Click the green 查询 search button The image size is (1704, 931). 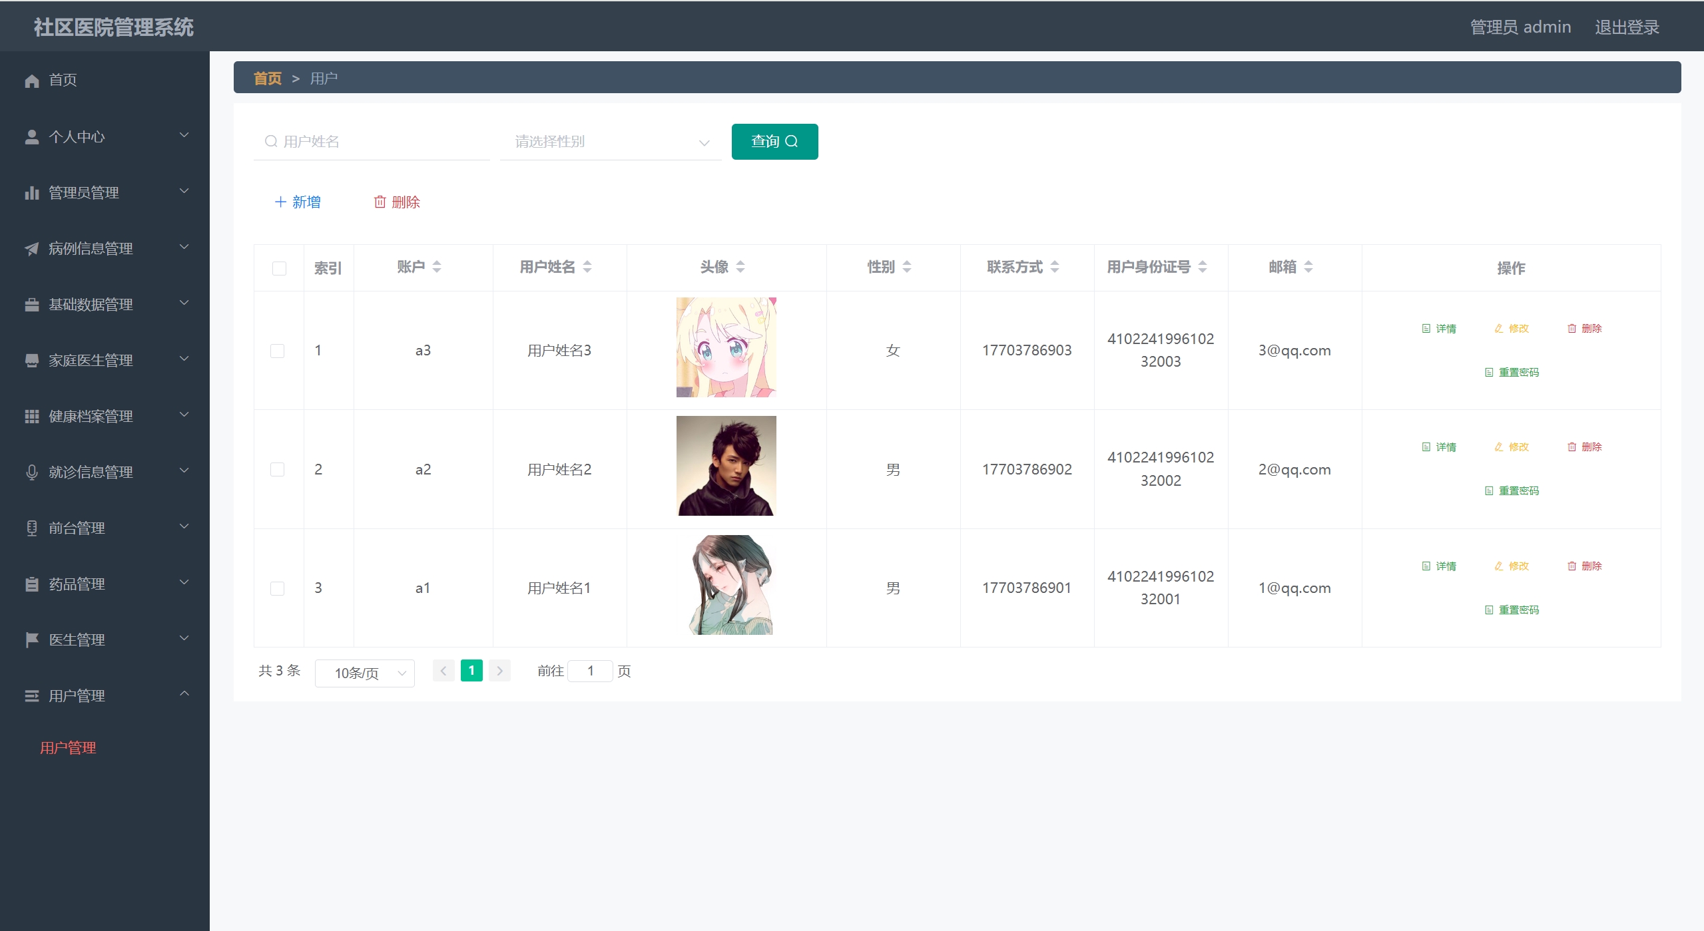pyautogui.click(x=774, y=141)
